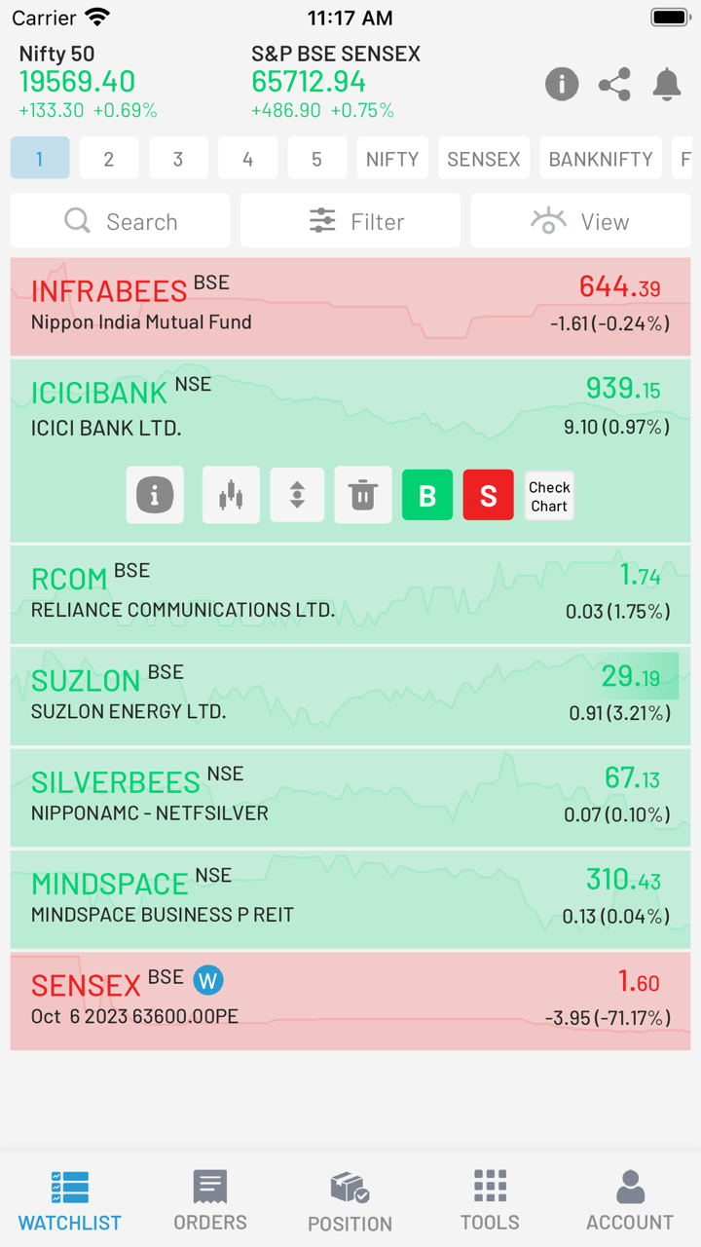Open the Tools section

click(490, 1200)
